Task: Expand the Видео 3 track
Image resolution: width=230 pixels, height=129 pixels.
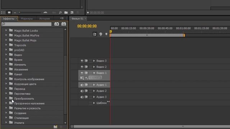Action: pos(94,61)
